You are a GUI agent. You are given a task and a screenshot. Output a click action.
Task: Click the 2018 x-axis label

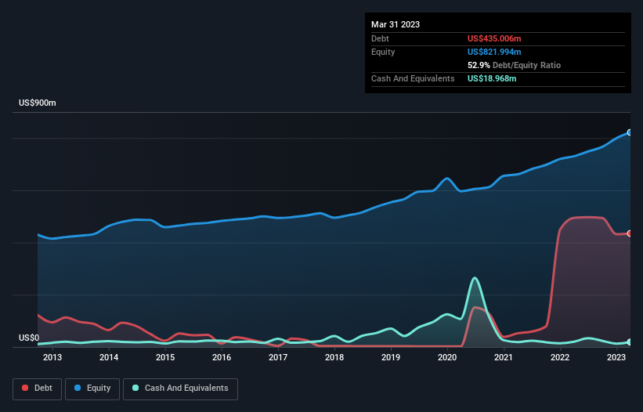point(334,357)
